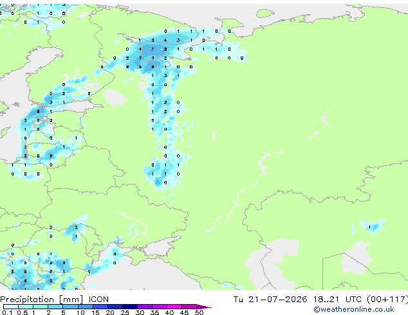Click the forecast date 'Tu 21-07-2026' text
Screen dimensions: 408x315
[270, 300]
